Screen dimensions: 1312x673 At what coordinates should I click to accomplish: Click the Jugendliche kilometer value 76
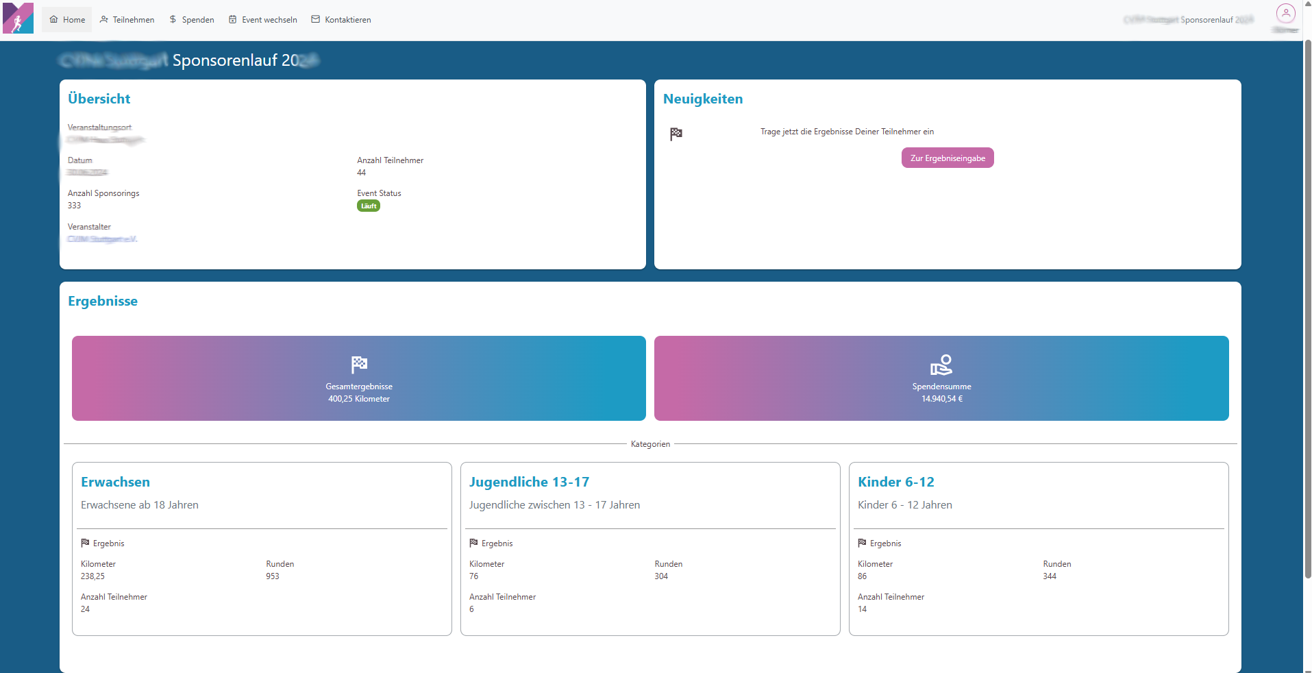point(473,576)
